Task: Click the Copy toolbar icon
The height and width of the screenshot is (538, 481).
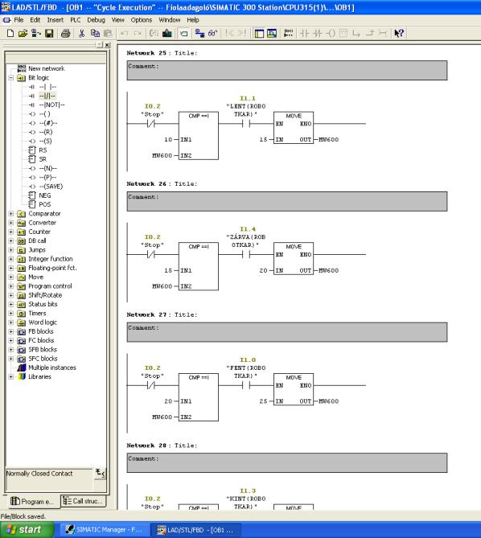Action: click(x=95, y=33)
